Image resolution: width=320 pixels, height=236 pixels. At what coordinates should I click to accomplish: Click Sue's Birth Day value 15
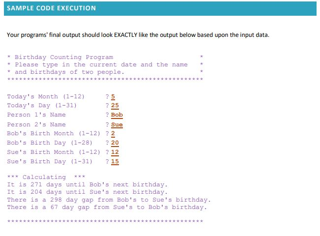coord(115,162)
